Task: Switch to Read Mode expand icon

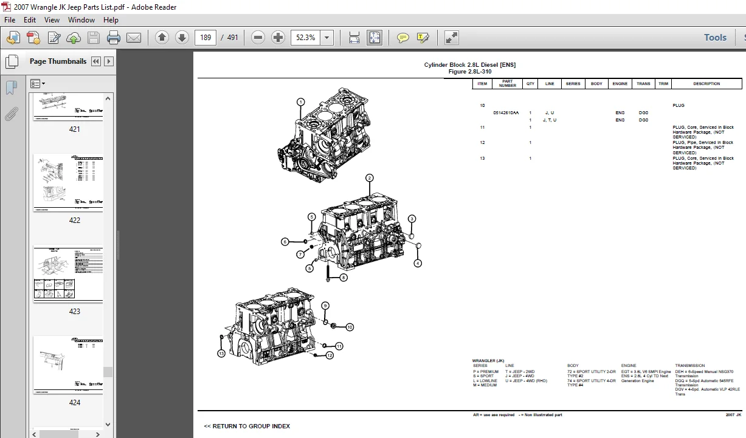Action: (x=451, y=38)
